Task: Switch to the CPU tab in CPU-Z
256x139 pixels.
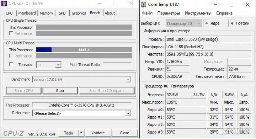Action: [9, 13]
